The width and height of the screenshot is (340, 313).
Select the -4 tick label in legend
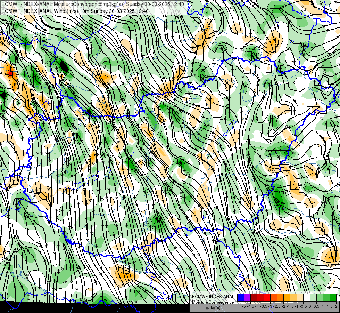click(257, 306)
